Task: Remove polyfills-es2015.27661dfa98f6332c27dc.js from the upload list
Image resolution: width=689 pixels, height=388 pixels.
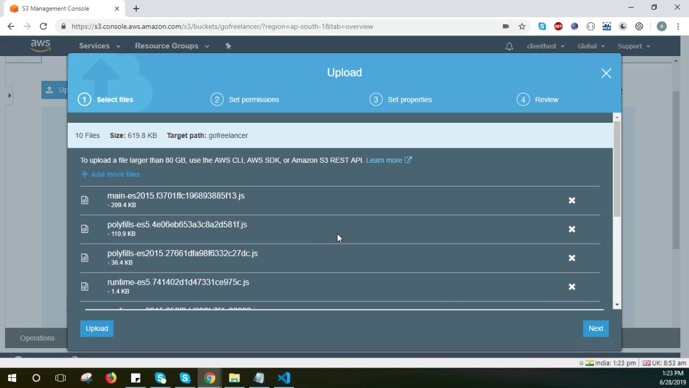Action: tap(572, 258)
